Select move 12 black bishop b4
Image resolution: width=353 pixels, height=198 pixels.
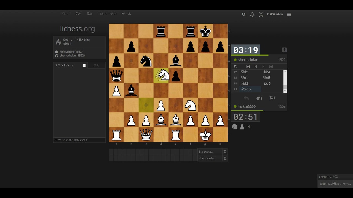(272, 72)
